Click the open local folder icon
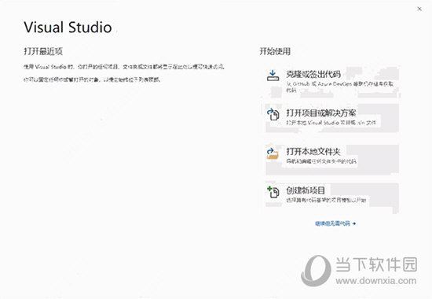 click(x=273, y=153)
